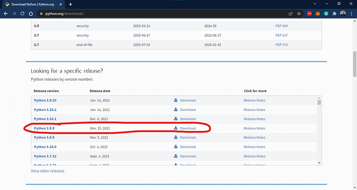Open Release Notes for Python 3.9.9

pyautogui.click(x=255, y=128)
